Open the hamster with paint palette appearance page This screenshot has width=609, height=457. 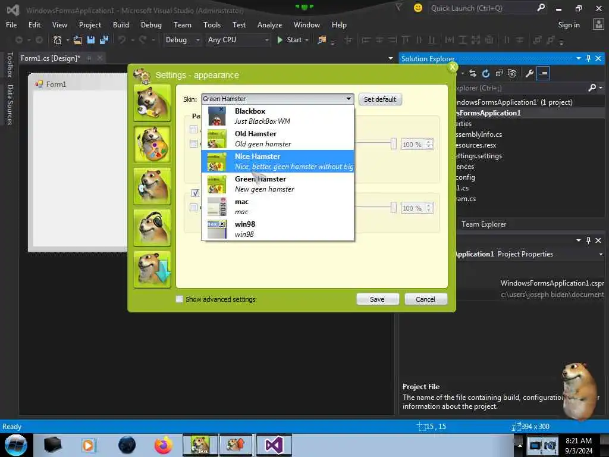click(152, 145)
